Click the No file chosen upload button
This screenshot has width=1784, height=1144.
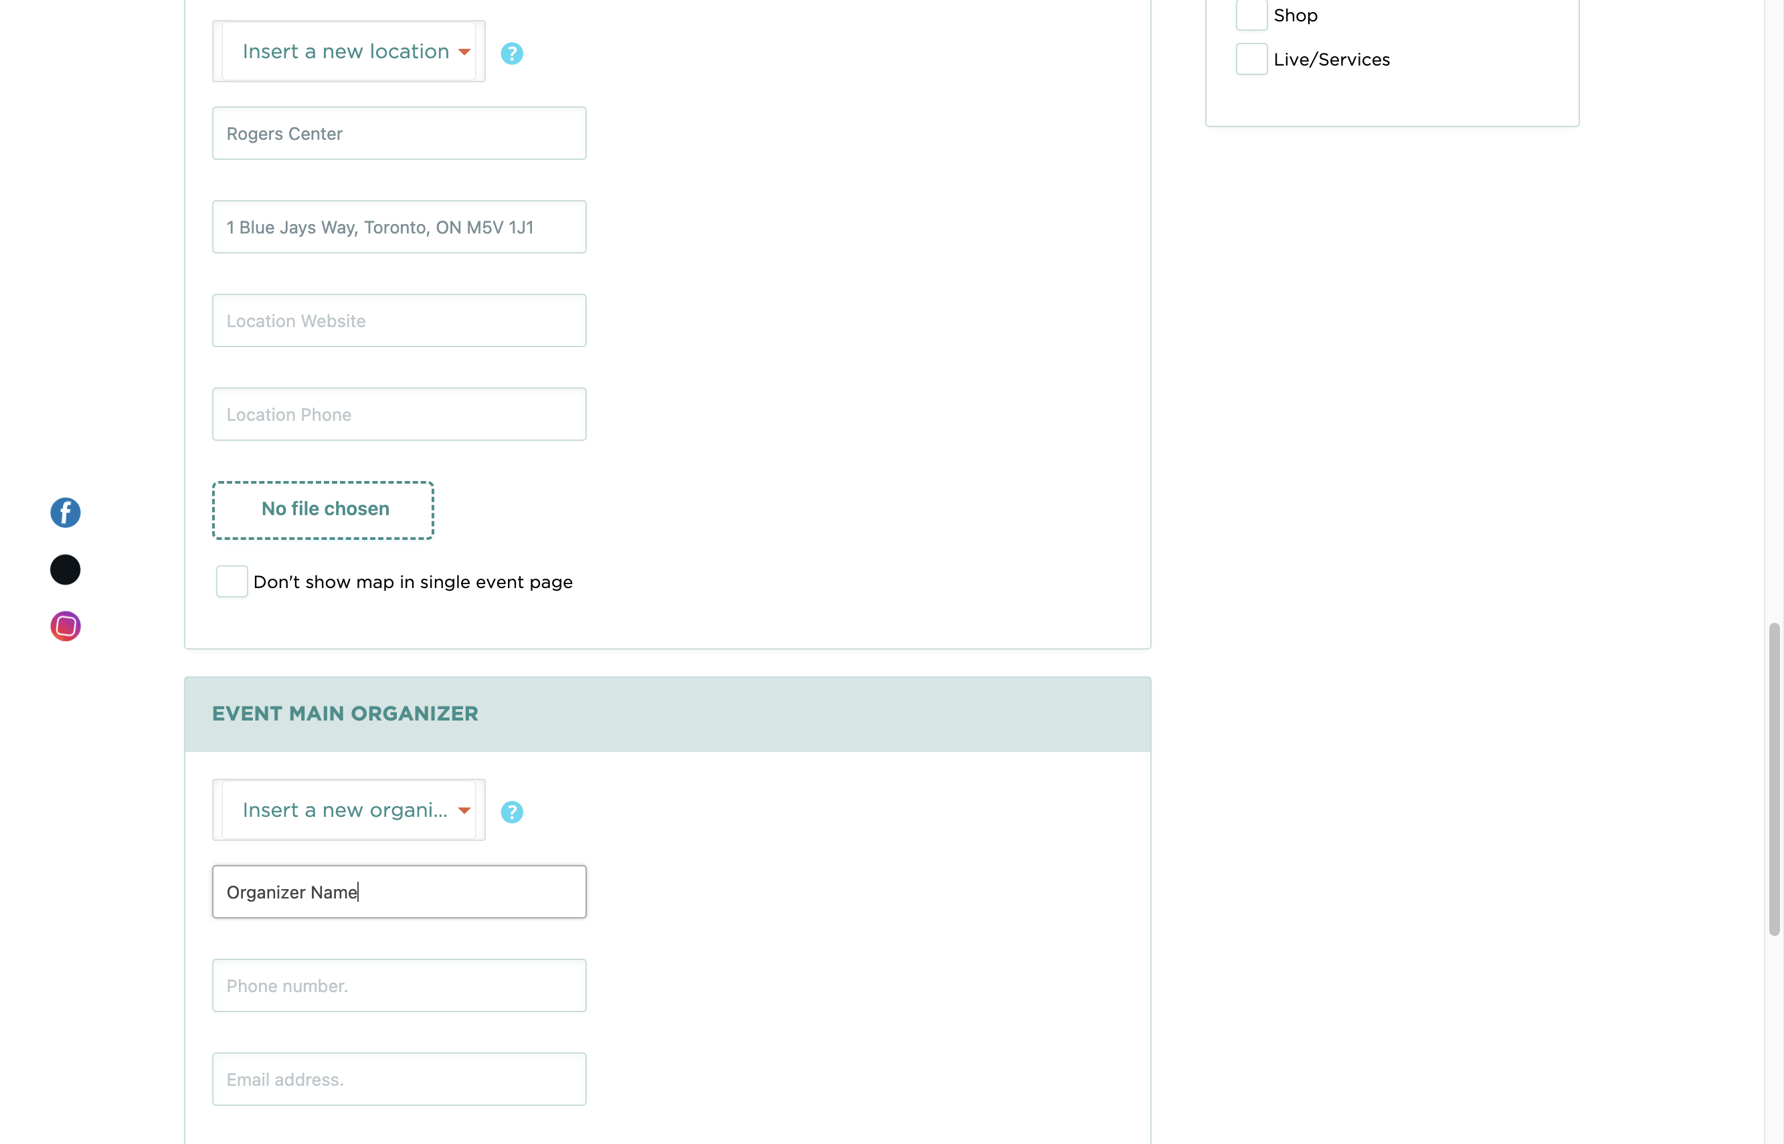323,510
